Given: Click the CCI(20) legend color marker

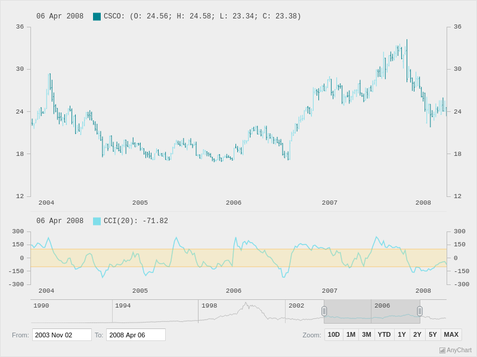Looking at the screenshot, I should click(x=97, y=221).
